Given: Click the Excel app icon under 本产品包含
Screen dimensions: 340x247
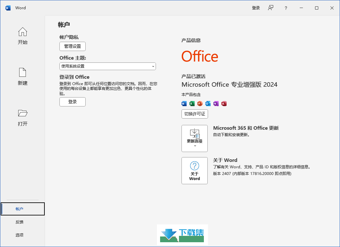Looking at the screenshot, I should coord(192,104).
